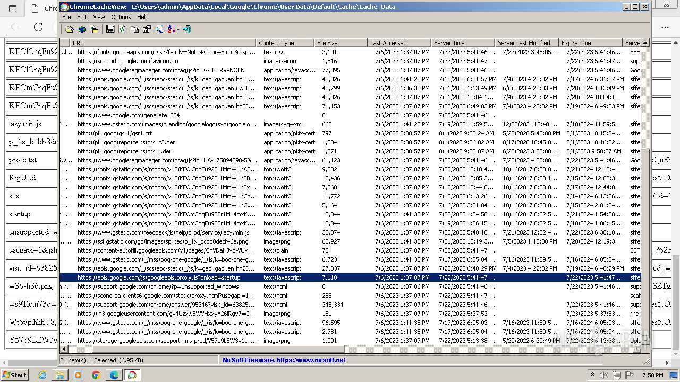Click w36-h36.png in the background browser window
Viewport: 680px width, 382px height.
click(31, 286)
